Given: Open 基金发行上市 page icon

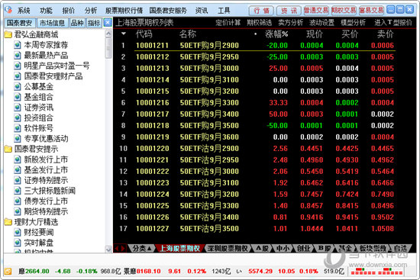Looking at the screenshot, I should point(18,170).
